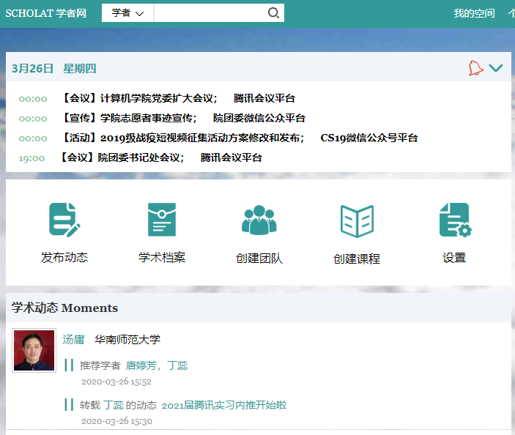The image size is (515, 435).
Task: Open the 汤庸 author name link
Action: (73, 340)
